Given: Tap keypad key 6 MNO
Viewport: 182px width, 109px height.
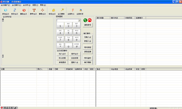Looking at the screenshot, I should click(77, 32).
